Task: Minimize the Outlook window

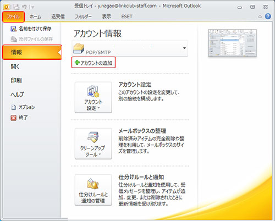Action: pos(240,7)
